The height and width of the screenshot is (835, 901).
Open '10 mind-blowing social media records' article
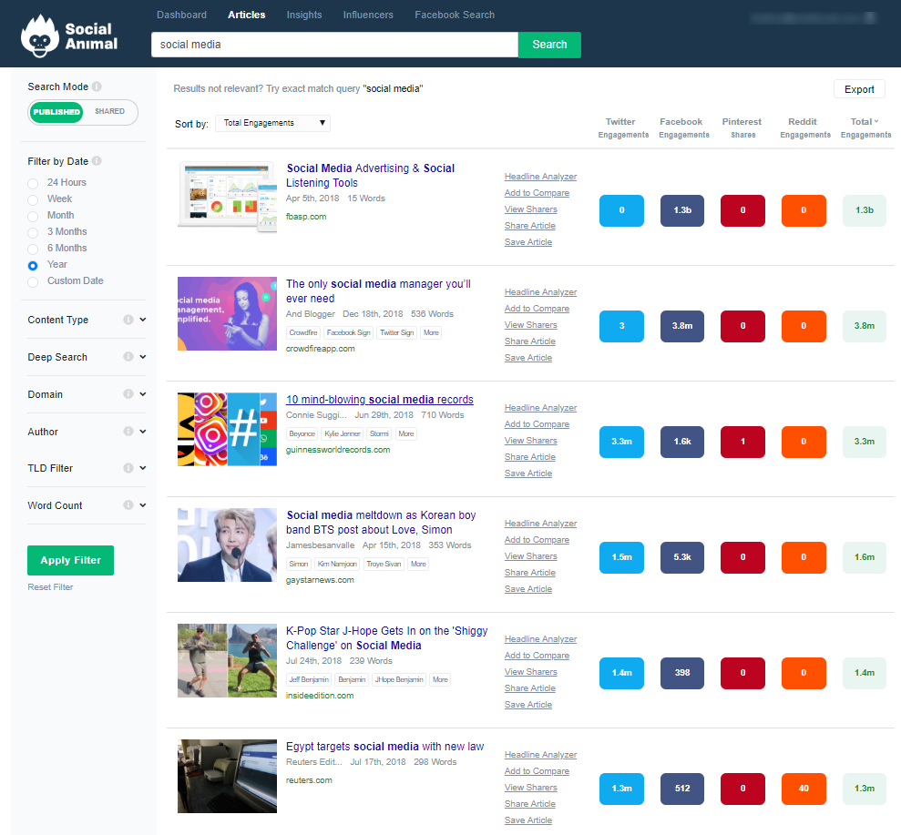(x=380, y=399)
